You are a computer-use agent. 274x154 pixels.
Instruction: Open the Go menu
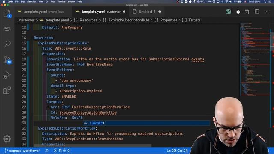click(x=47, y=2)
